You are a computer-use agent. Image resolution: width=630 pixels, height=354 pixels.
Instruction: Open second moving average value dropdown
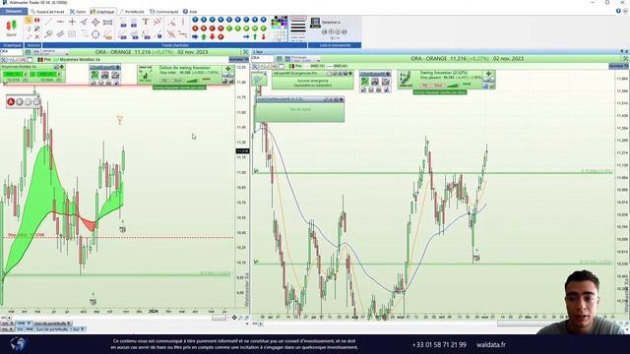tap(59, 75)
